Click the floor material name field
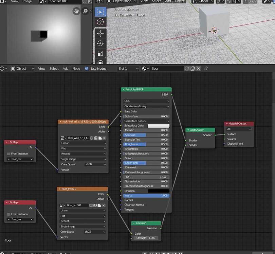 (167, 68)
